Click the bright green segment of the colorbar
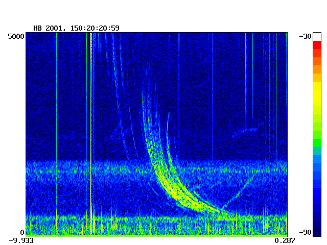The height and width of the screenshot is (245, 327). coord(317,143)
